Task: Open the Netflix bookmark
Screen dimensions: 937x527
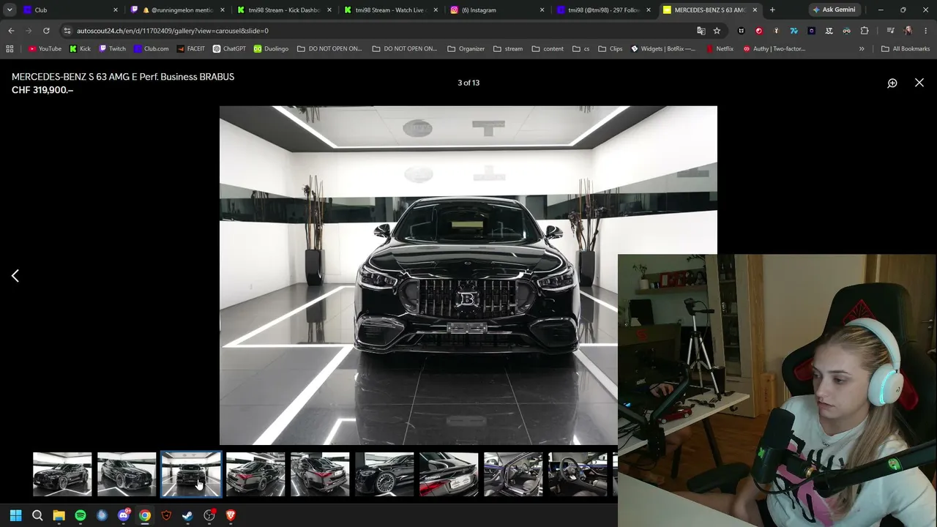Action: tap(720, 49)
